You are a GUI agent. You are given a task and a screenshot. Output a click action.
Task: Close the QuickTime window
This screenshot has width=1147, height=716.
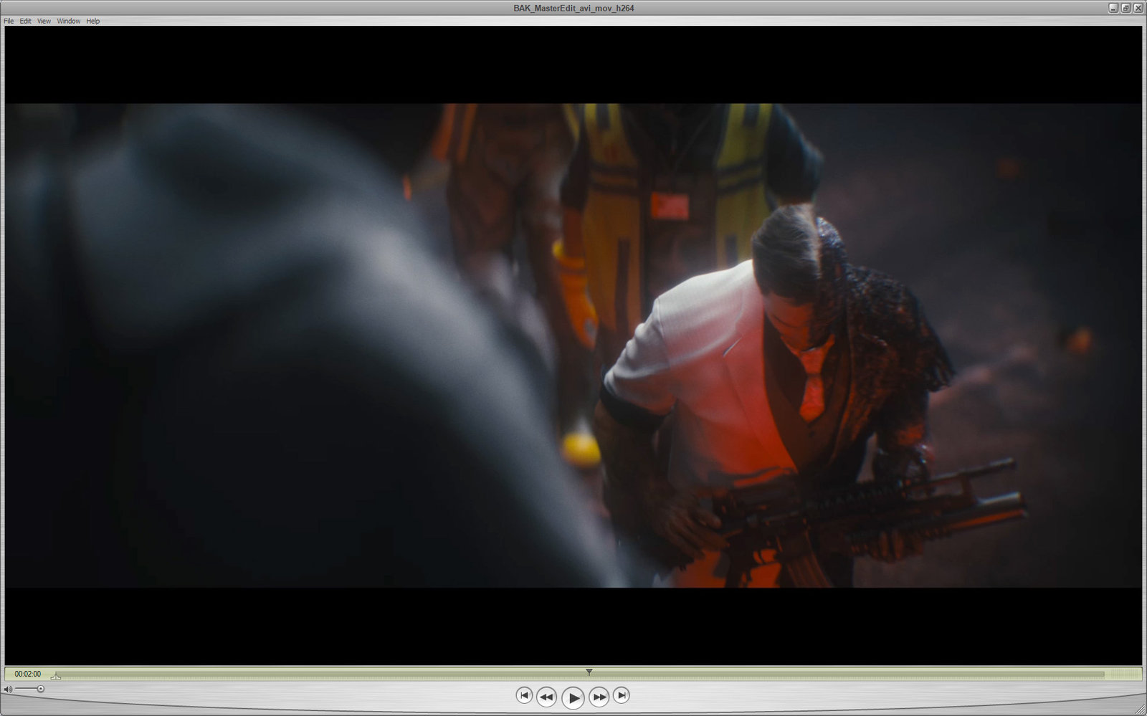(1138, 8)
